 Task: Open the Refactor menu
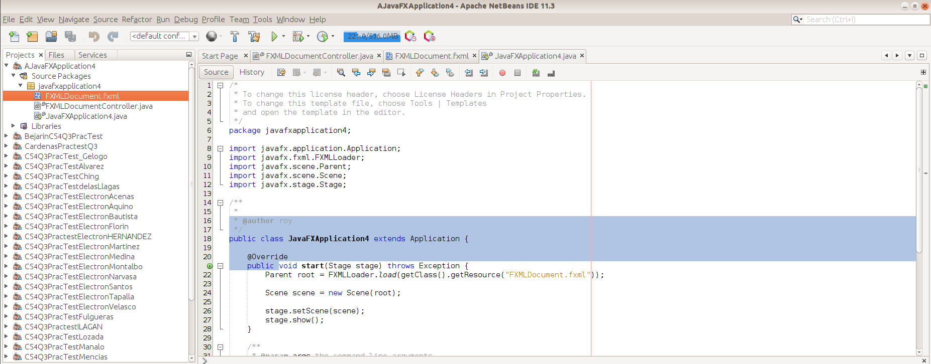click(x=137, y=20)
